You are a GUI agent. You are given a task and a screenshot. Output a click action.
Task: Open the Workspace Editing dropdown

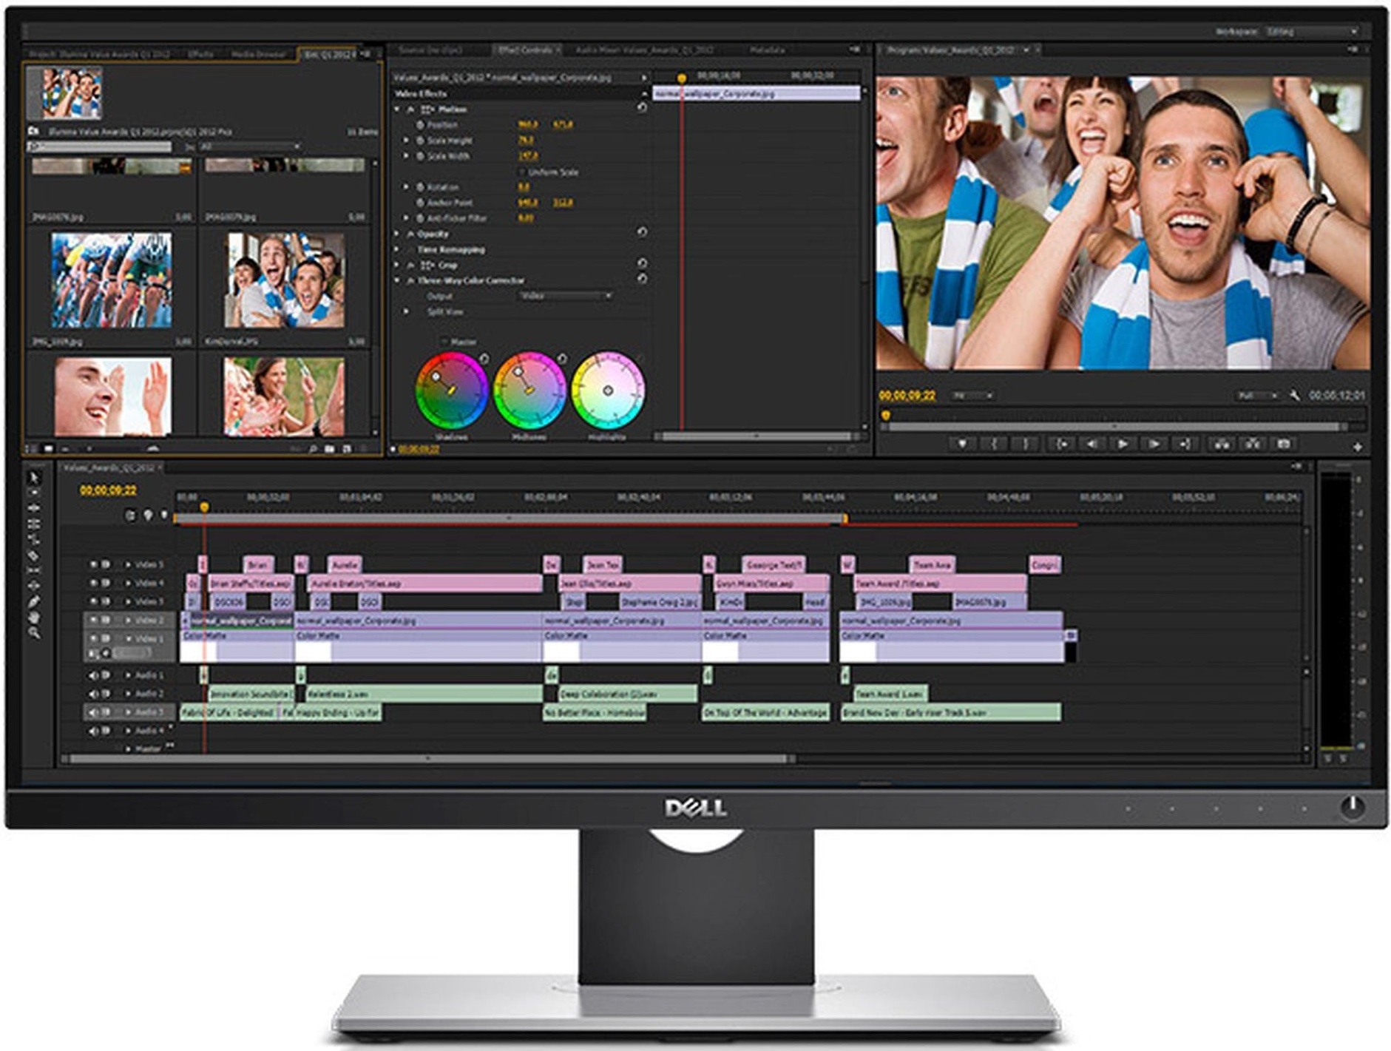(1311, 32)
